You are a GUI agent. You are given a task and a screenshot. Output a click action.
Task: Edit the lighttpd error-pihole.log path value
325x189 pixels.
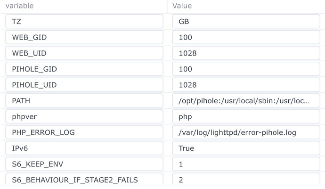pos(246,132)
